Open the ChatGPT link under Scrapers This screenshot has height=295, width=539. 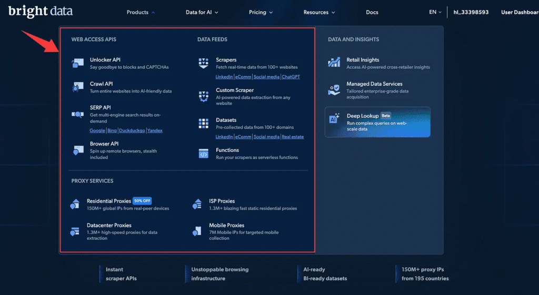(291, 77)
